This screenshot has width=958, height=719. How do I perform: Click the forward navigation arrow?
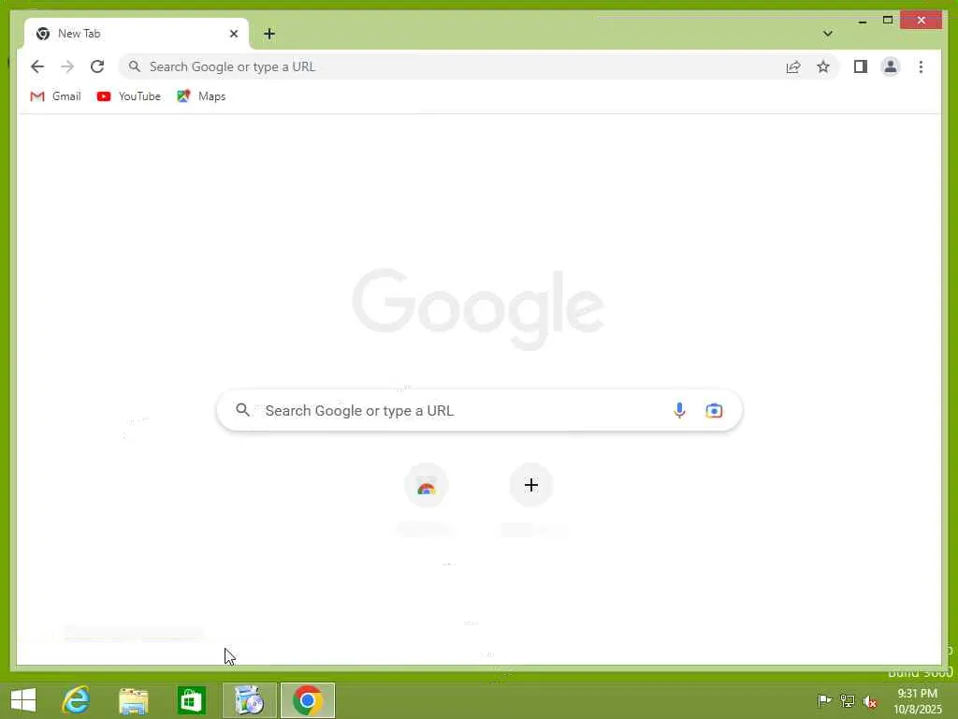pos(67,66)
